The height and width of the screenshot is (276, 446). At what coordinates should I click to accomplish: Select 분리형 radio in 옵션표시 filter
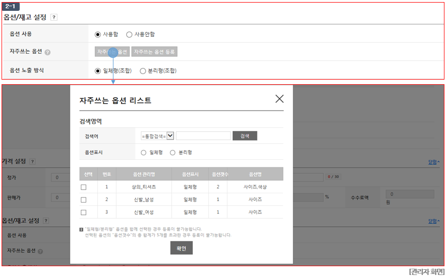pyautogui.click(x=172, y=153)
